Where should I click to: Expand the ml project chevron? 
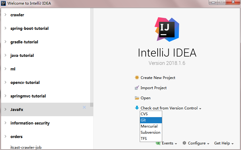tap(5, 69)
